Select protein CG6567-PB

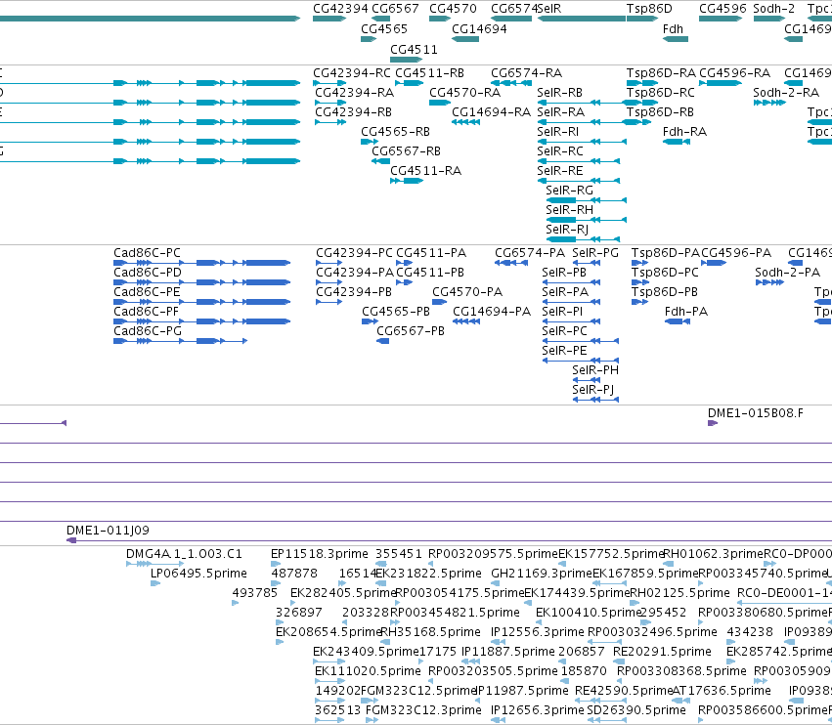pyautogui.click(x=411, y=331)
